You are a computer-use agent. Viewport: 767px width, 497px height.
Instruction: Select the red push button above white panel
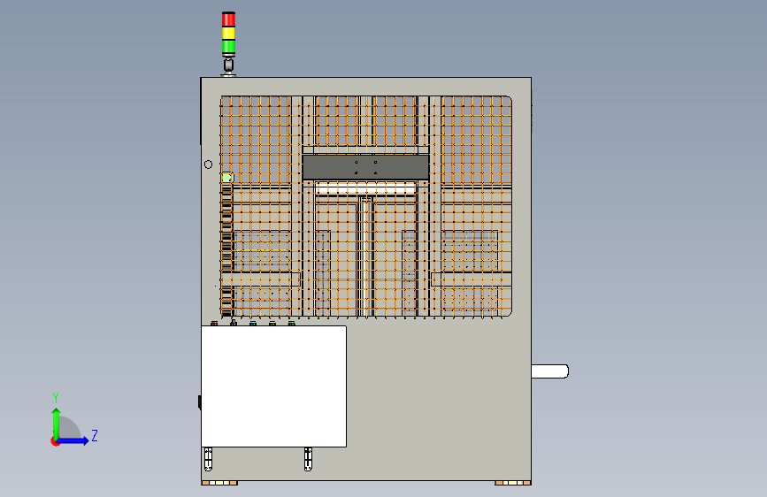coord(214,324)
